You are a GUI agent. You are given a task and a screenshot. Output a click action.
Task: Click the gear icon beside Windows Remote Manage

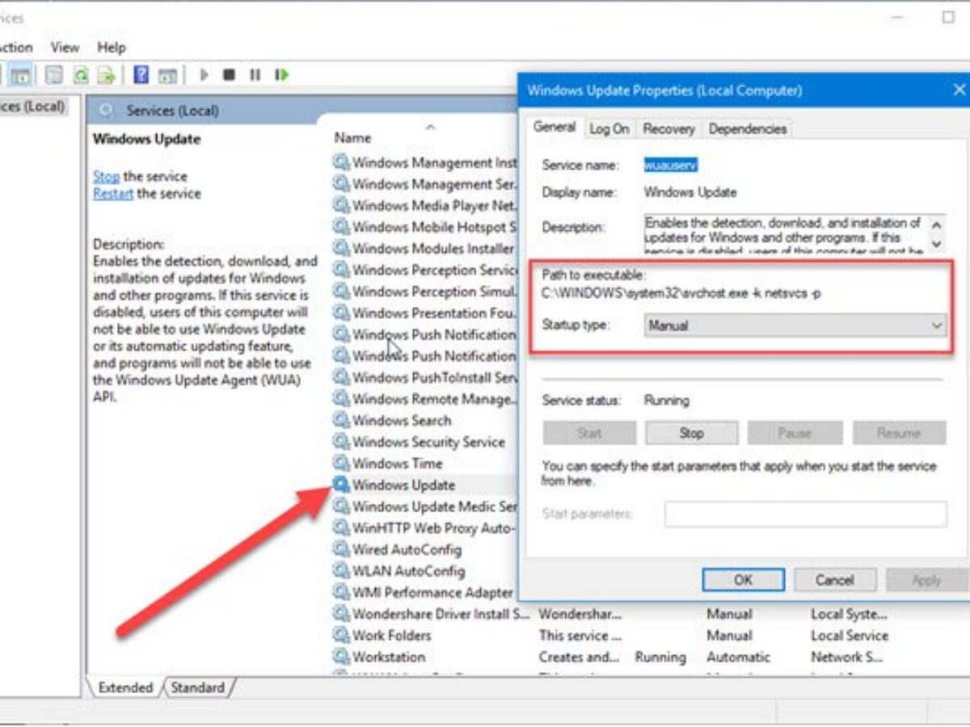point(341,399)
